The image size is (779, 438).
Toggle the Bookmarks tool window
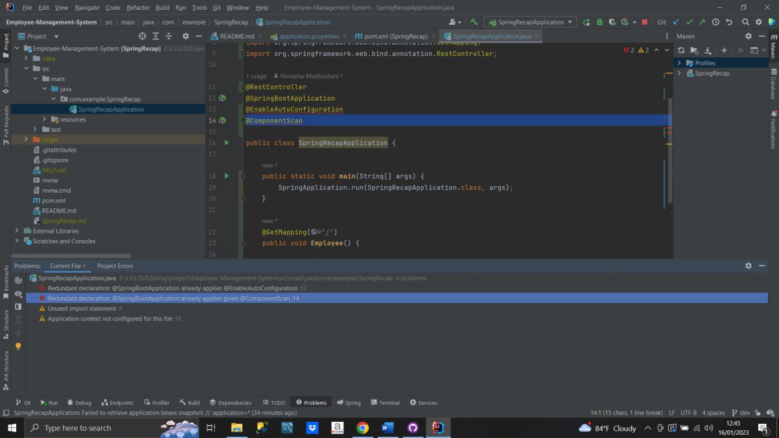coord(6,281)
